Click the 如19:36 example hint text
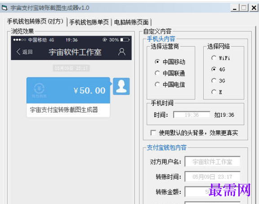Screen dimensions: 259x204 point(224,115)
